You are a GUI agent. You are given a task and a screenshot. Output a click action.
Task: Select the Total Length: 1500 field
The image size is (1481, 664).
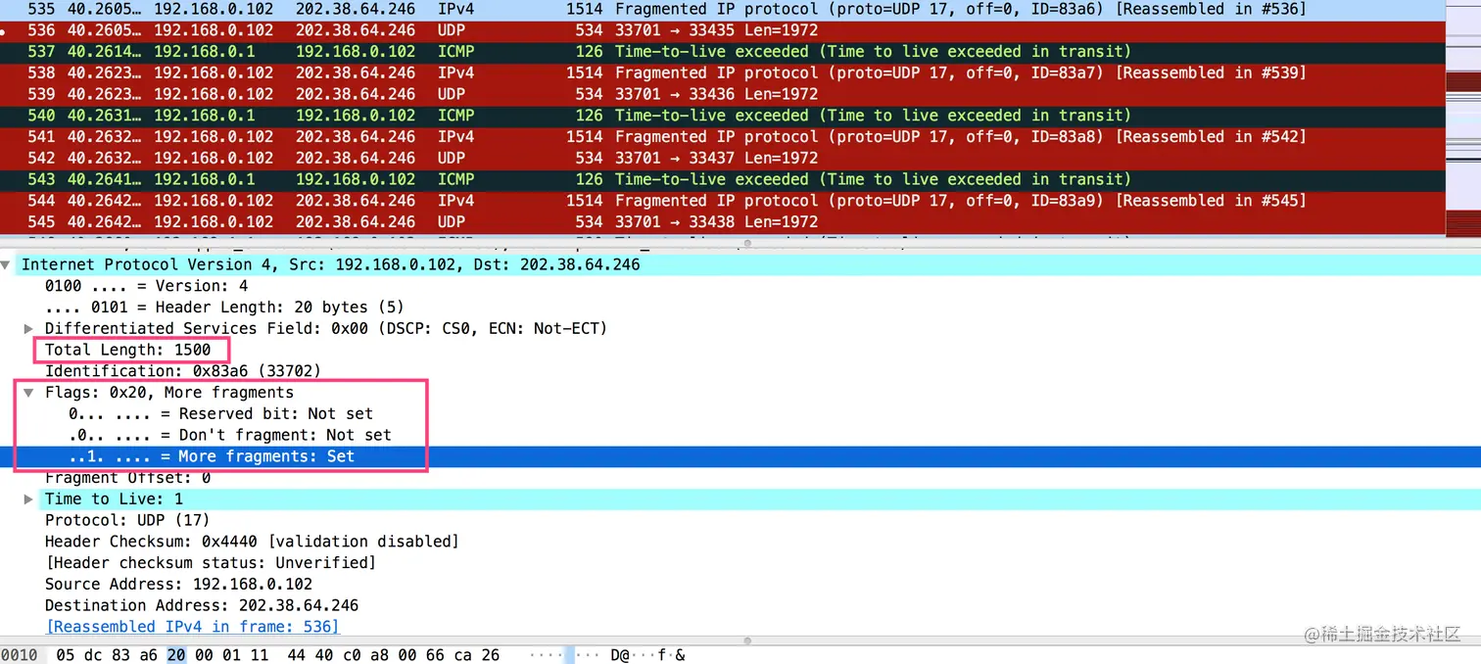(127, 350)
